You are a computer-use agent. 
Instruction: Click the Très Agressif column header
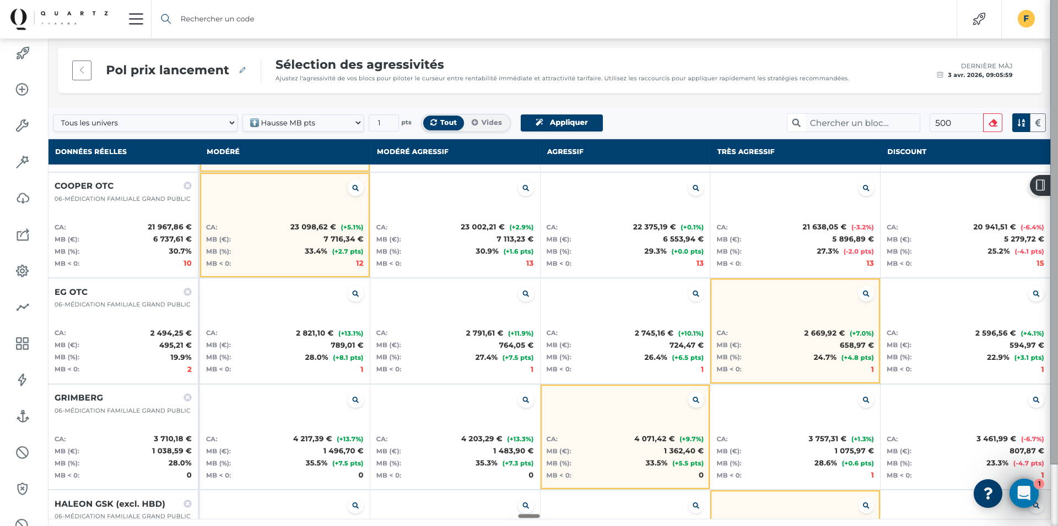[746, 152]
